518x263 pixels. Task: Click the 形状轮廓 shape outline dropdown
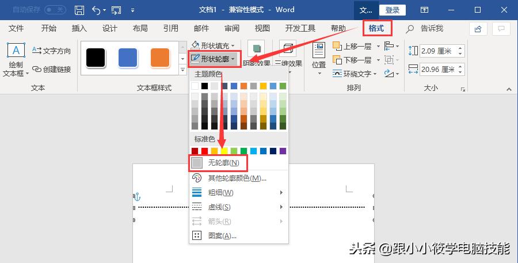coord(213,59)
